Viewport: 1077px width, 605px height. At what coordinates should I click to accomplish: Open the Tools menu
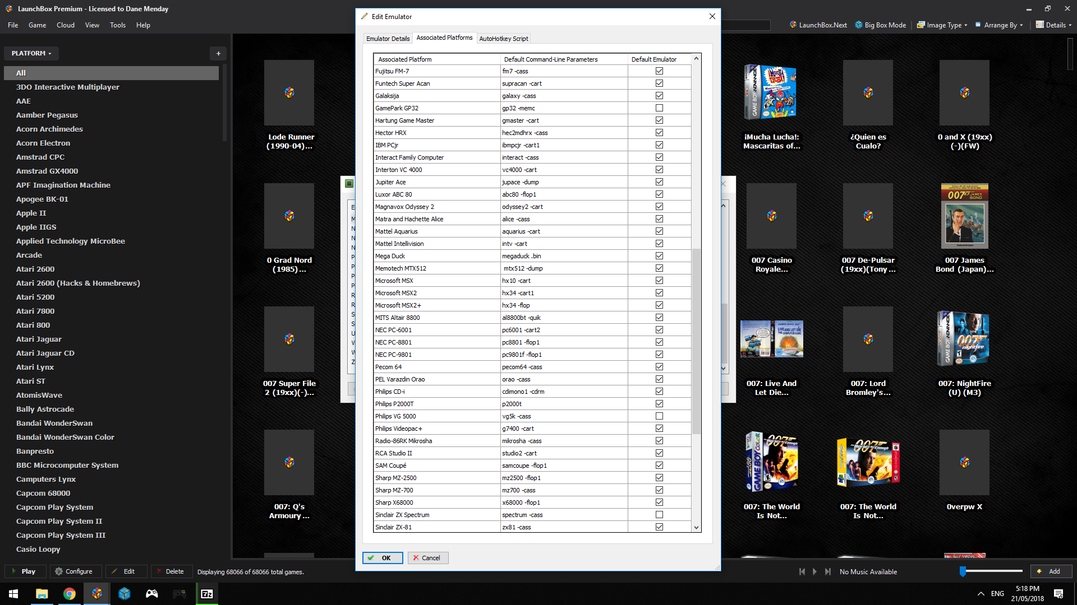118,25
